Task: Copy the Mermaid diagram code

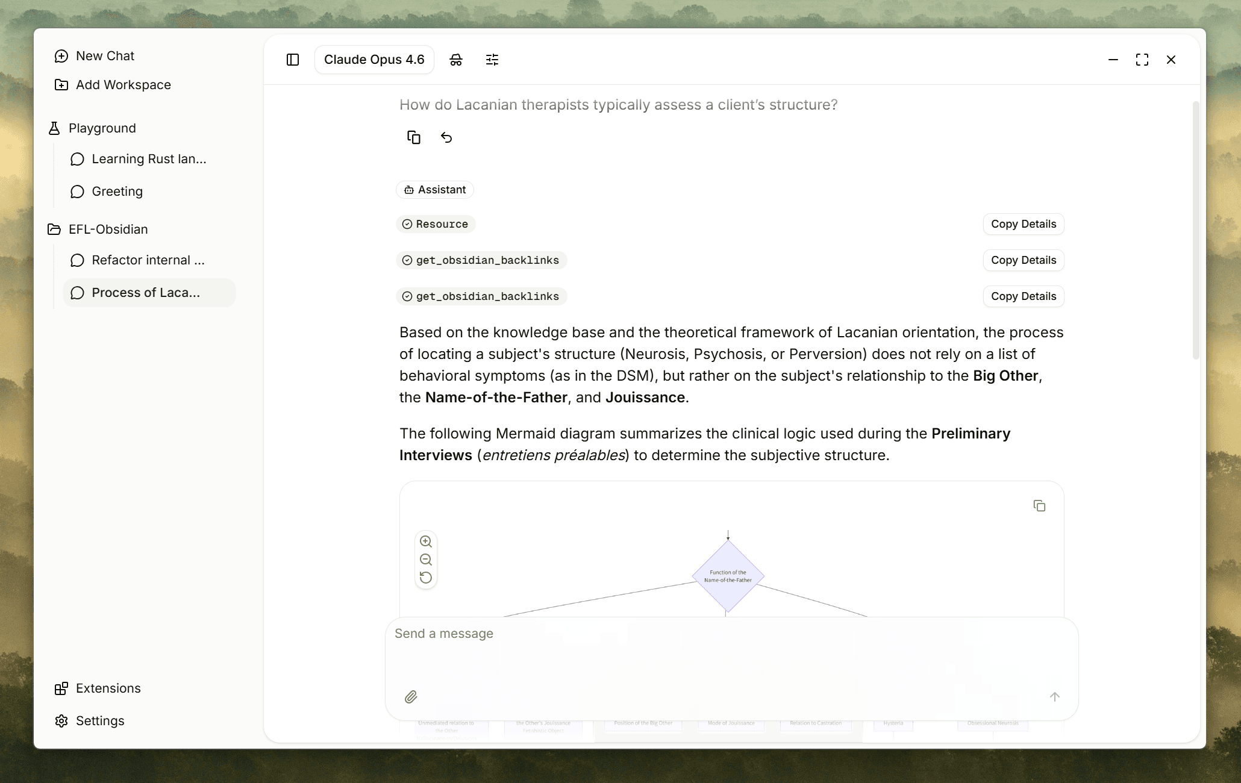Action: pyautogui.click(x=1039, y=505)
